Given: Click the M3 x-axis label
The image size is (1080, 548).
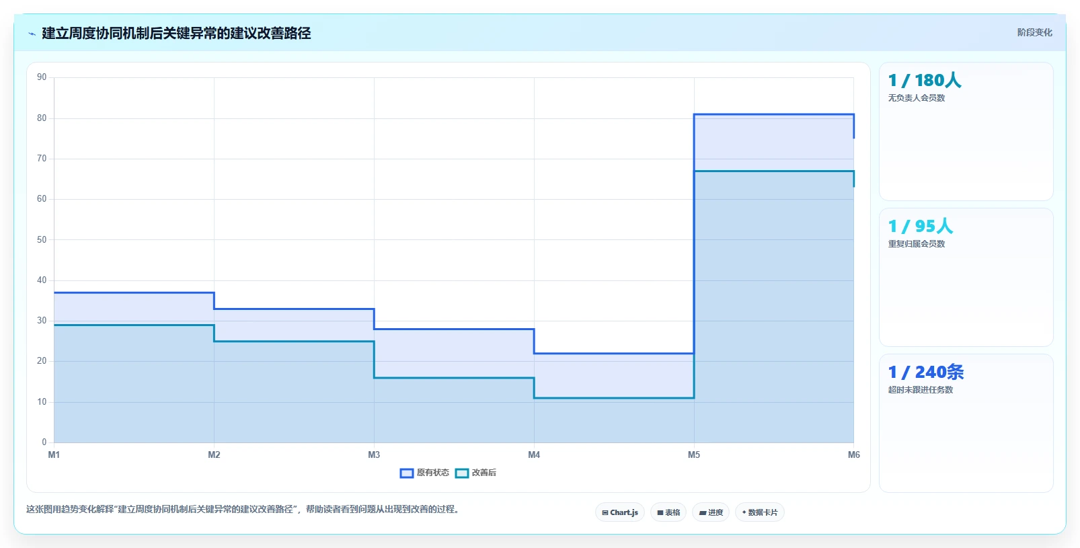Looking at the screenshot, I should click(x=374, y=455).
